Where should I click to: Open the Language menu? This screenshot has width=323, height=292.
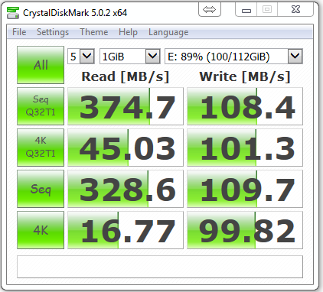168,32
